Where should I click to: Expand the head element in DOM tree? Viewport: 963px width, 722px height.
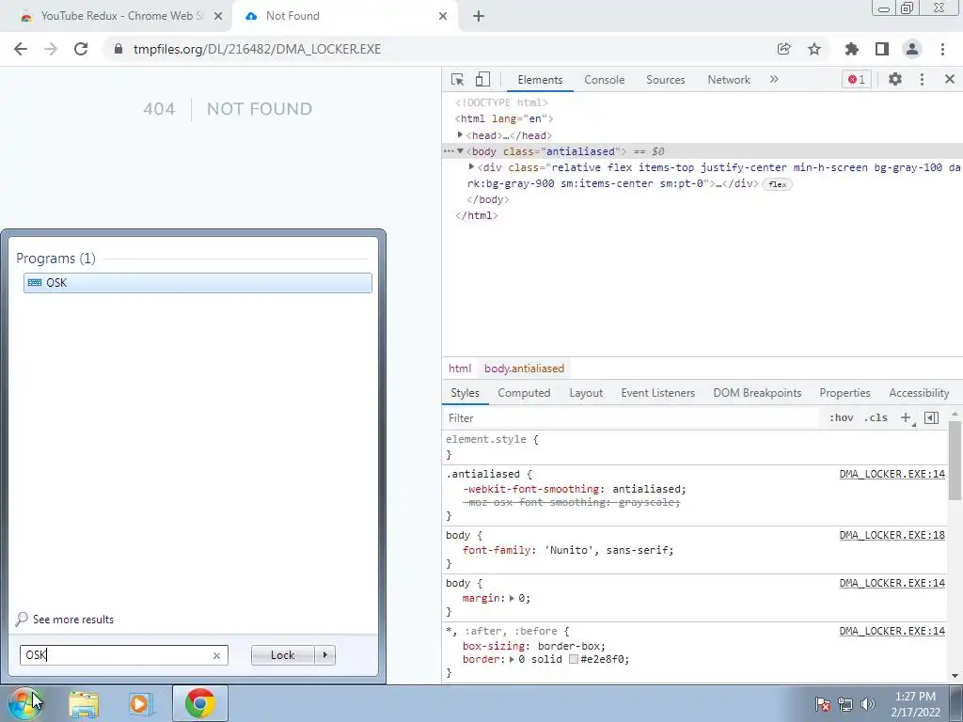[x=460, y=135]
